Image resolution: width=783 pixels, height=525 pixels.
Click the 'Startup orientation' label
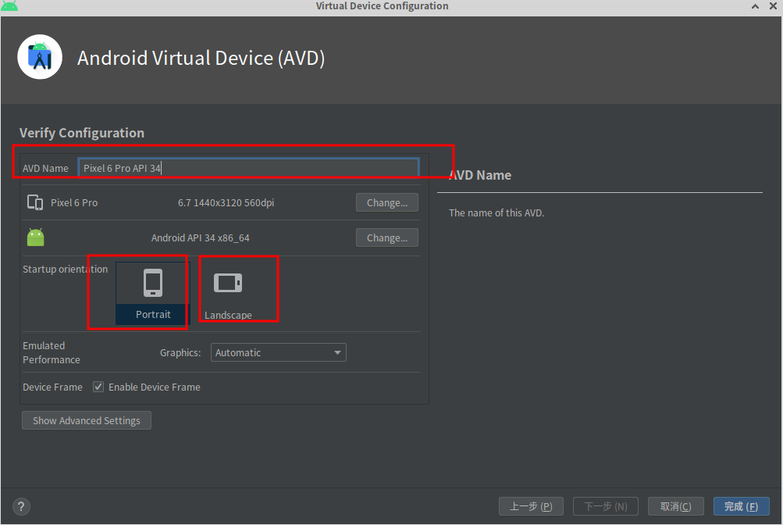(x=65, y=269)
